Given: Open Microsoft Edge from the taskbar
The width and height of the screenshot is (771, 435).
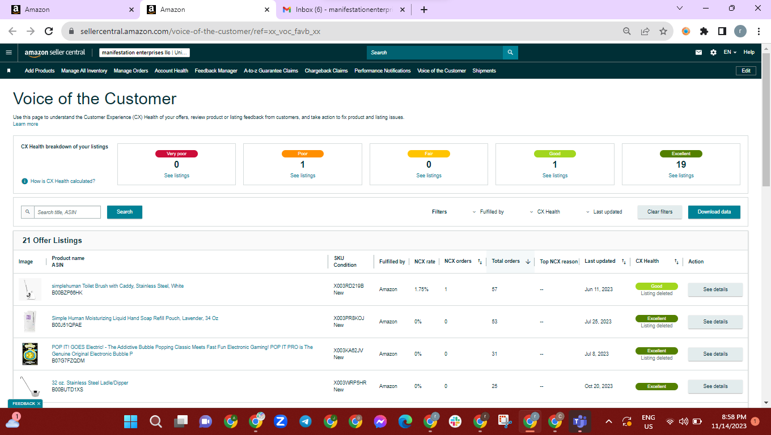Looking at the screenshot, I should point(405,421).
